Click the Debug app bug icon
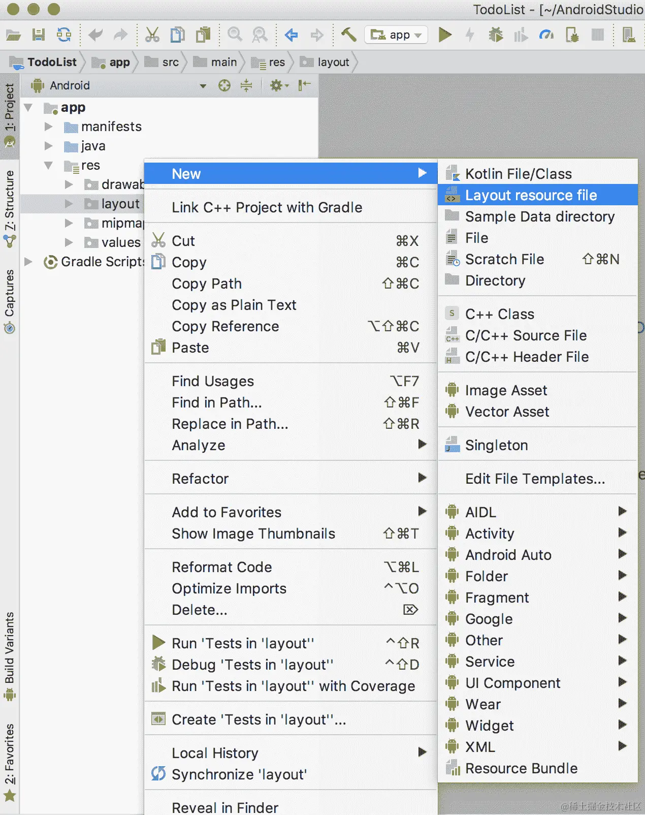This screenshot has width=645, height=815. (x=496, y=35)
